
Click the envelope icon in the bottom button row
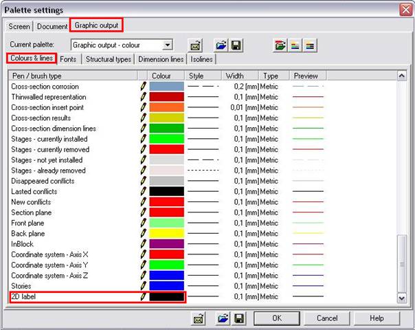click(x=198, y=318)
